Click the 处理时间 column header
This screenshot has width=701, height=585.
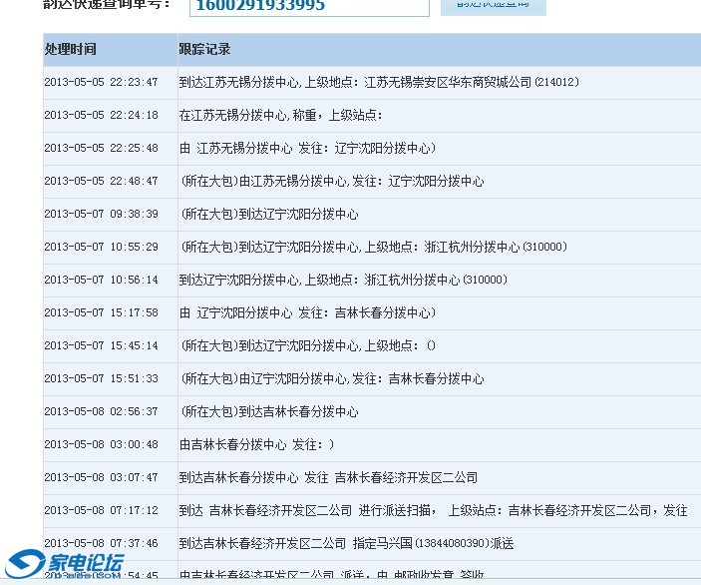point(70,49)
